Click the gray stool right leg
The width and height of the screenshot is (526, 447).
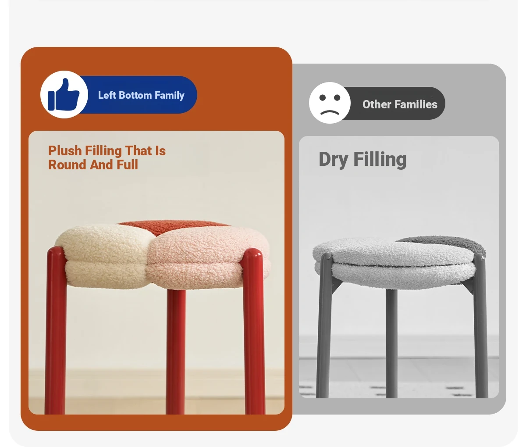pos(480,326)
